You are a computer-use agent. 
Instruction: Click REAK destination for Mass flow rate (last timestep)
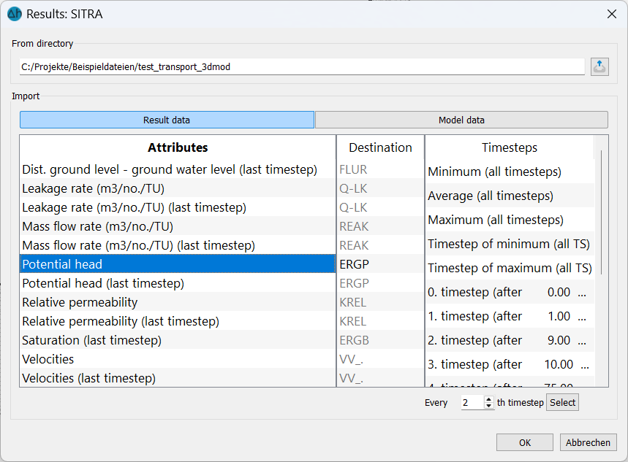point(380,245)
